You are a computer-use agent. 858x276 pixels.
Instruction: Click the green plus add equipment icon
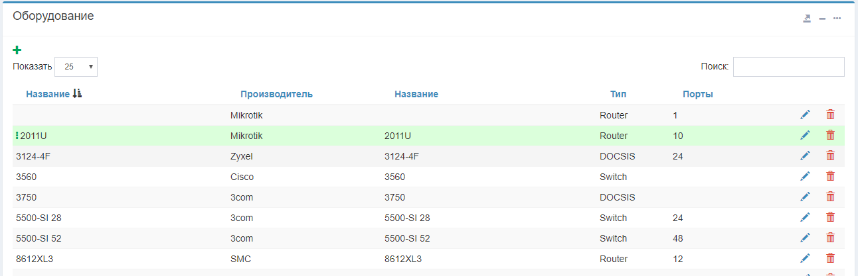17,50
